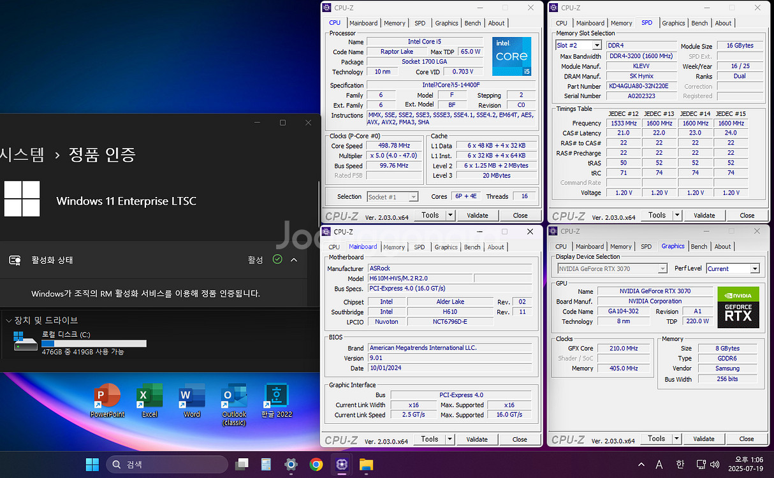Click the American Megatrends International LLC. brand field

click(449, 348)
